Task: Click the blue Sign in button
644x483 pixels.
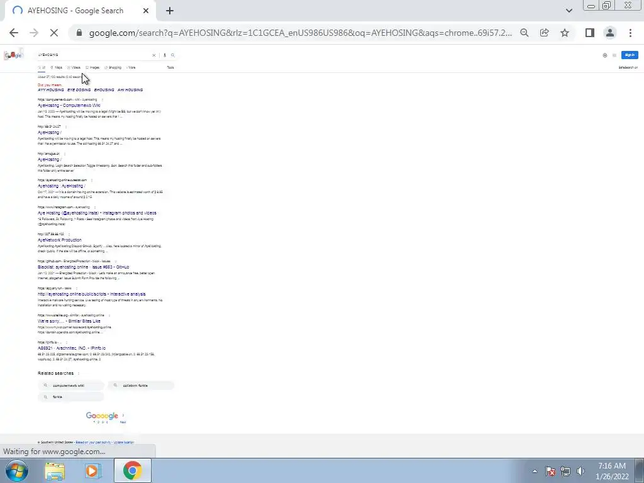Action: point(630,55)
